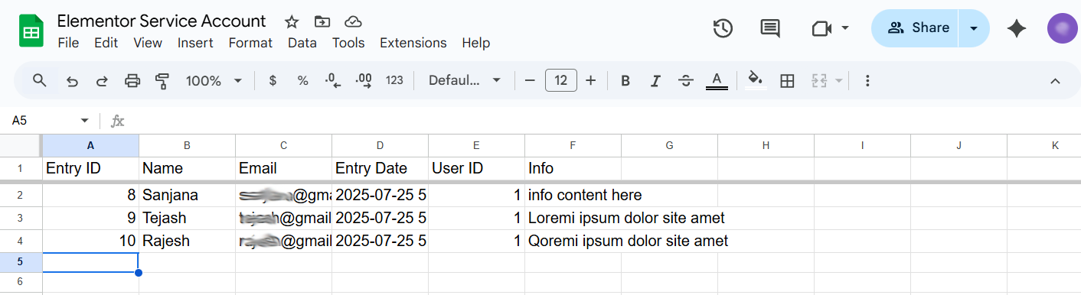
Task: Open the Google account avatar
Action: [x=1063, y=28]
